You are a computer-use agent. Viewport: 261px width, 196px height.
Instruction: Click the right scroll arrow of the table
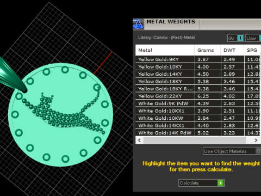pyautogui.click(x=256, y=140)
